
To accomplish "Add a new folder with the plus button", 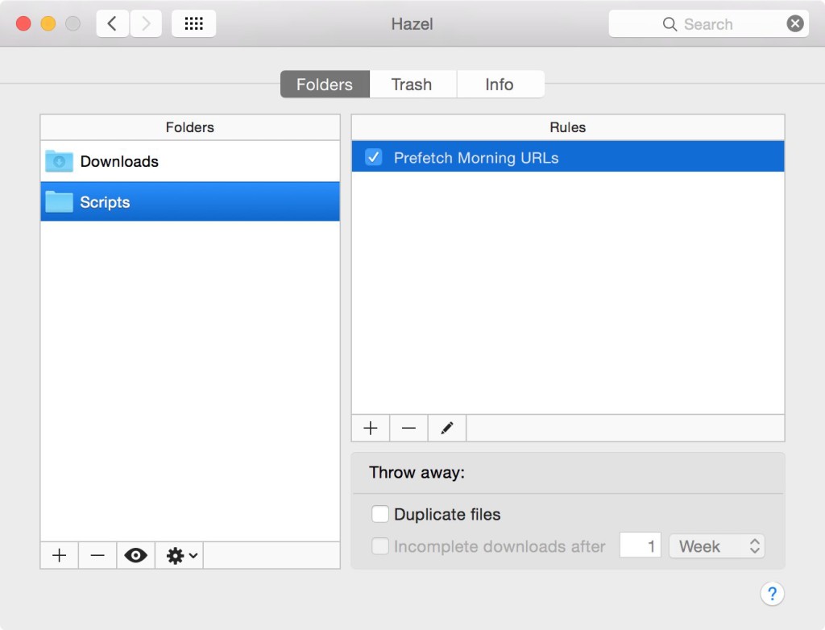I will 60,555.
